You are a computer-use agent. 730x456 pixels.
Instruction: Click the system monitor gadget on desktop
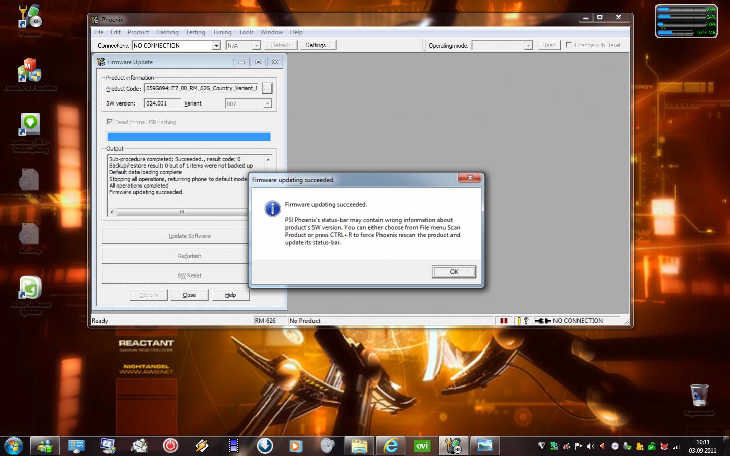[x=686, y=21]
